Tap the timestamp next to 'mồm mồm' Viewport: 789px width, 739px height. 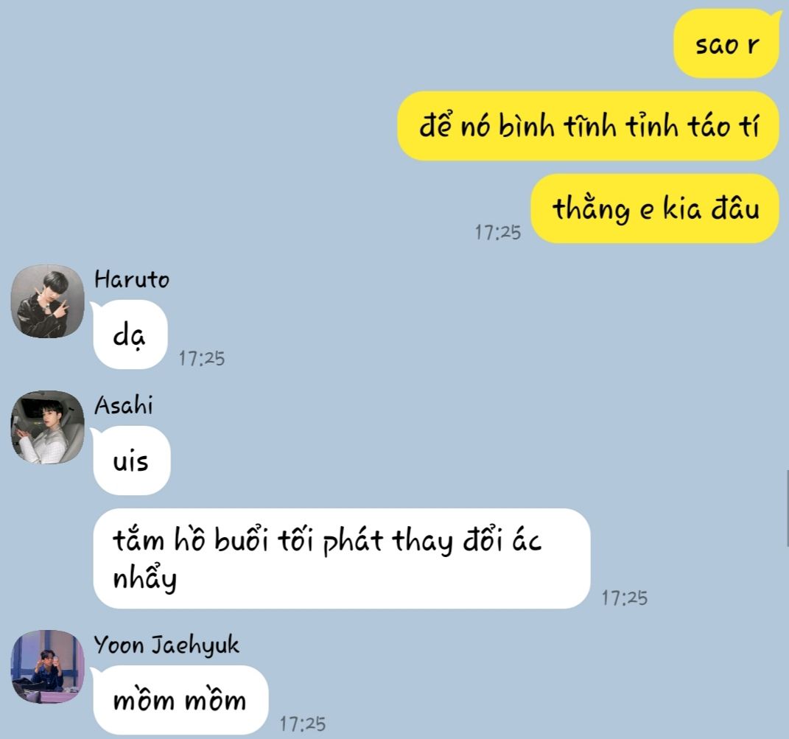303,724
